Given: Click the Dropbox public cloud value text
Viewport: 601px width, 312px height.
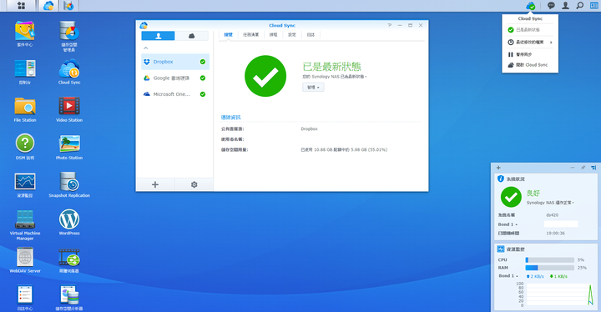Looking at the screenshot, I should 309,128.
